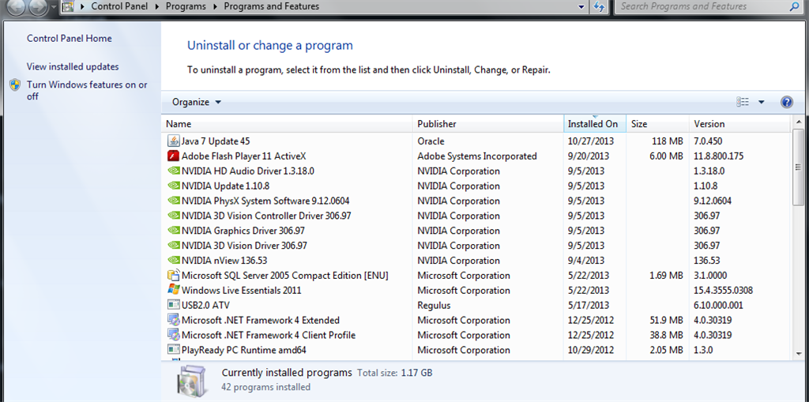This screenshot has height=402, width=809.
Task: Select the Oracle publisher cell
Action: (431, 141)
